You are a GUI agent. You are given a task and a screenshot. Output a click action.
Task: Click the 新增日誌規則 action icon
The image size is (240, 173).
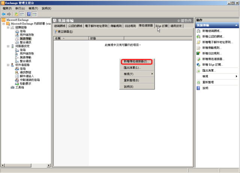[x=198, y=53]
